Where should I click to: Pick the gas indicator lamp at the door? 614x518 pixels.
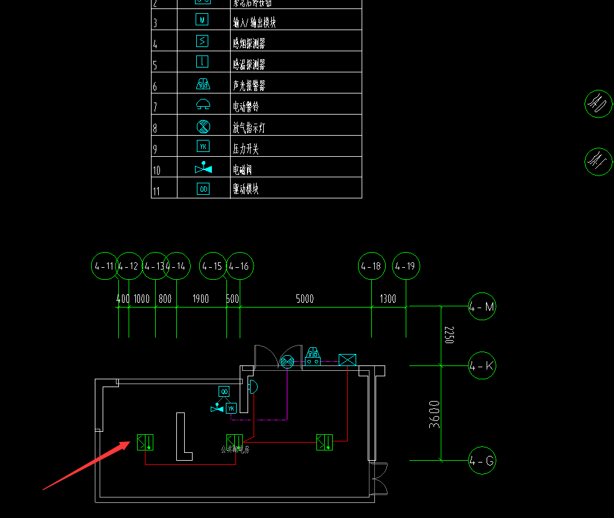click(x=287, y=361)
